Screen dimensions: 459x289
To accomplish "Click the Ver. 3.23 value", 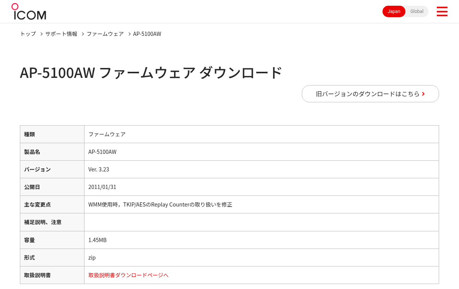I will pyautogui.click(x=99, y=169).
